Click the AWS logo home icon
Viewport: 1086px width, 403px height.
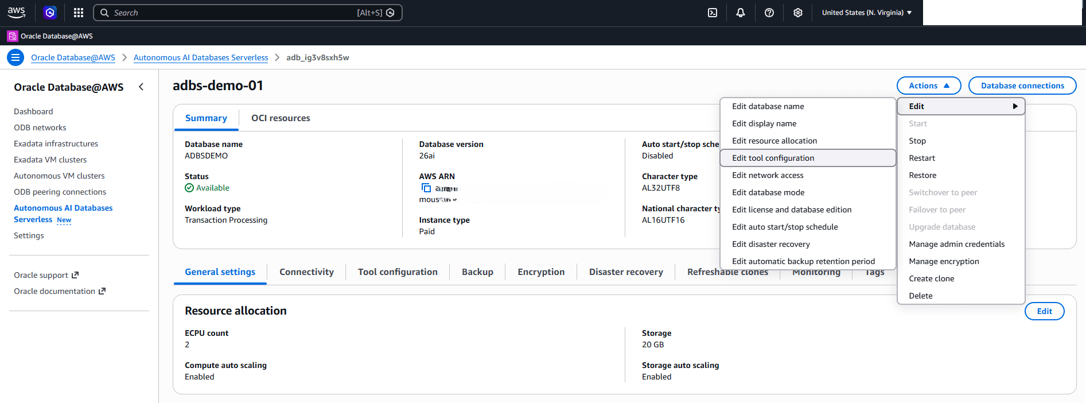click(x=16, y=12)
